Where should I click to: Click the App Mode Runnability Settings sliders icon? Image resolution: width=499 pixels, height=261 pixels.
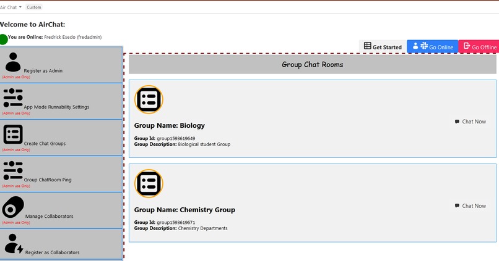13,97
